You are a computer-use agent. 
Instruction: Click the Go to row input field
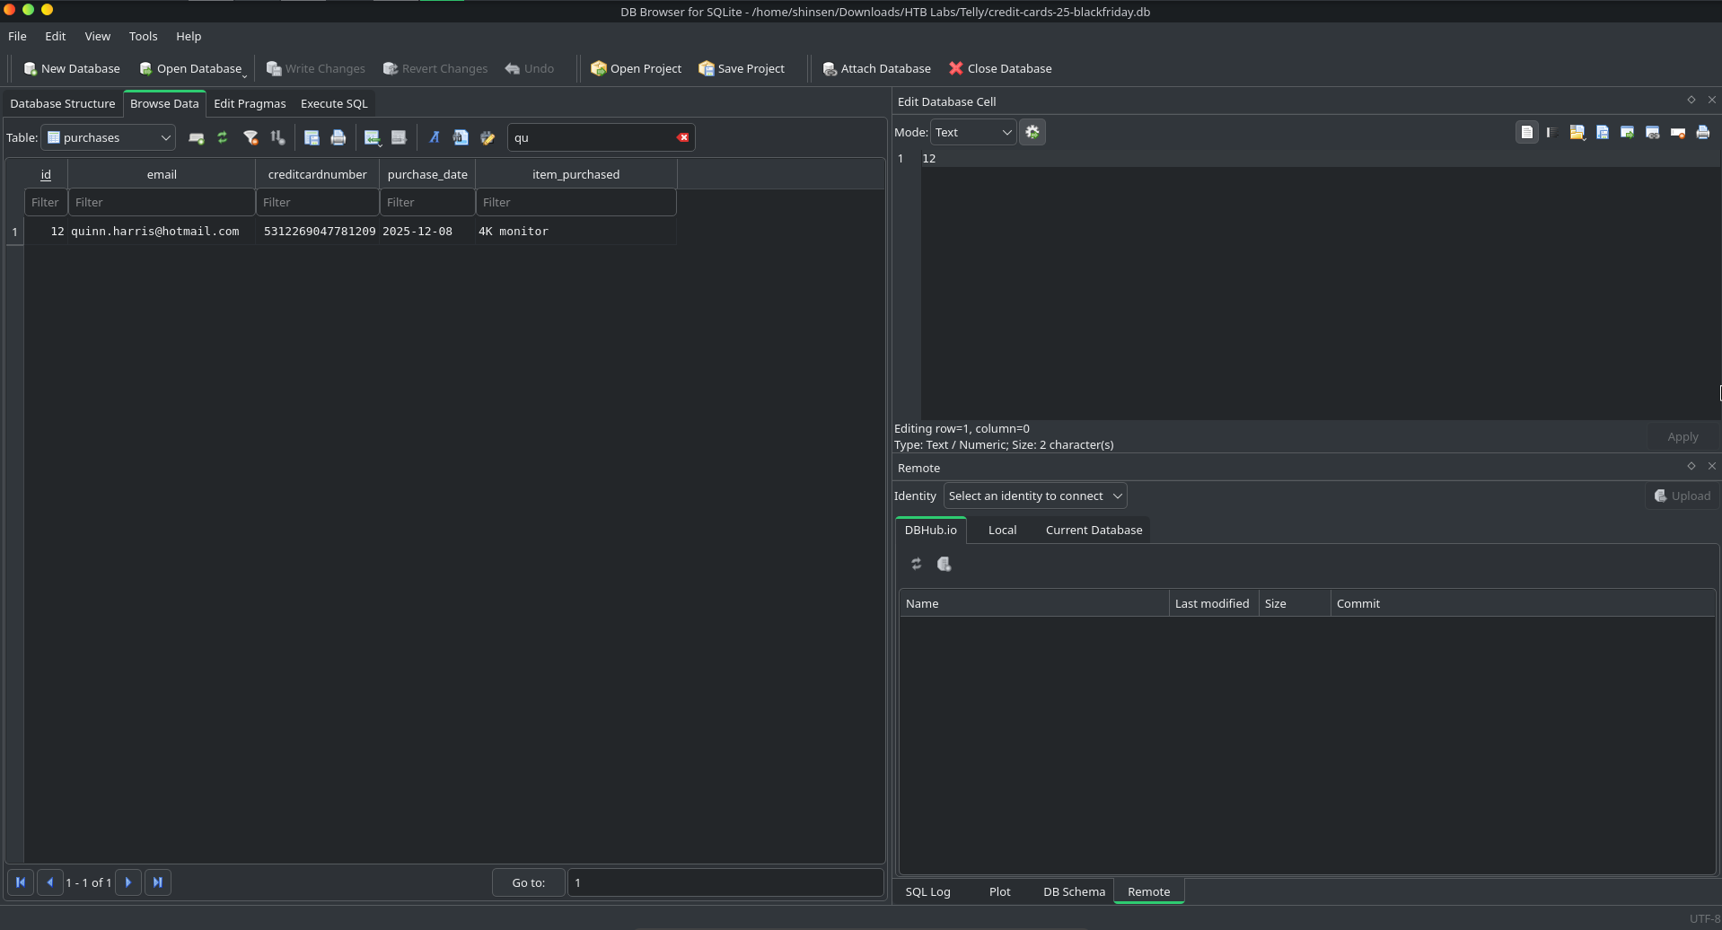tap(725, 882)
